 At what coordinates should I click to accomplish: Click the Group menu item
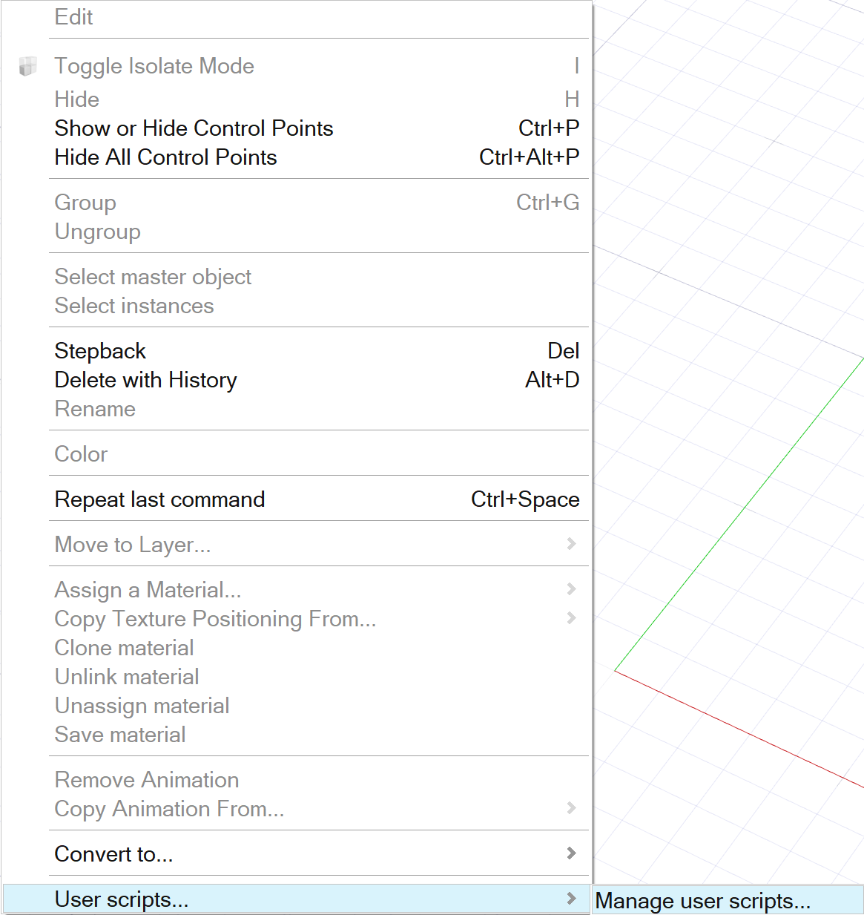point(85,203)
